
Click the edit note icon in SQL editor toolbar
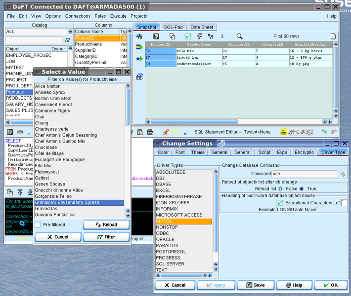[x=10, y=132]
